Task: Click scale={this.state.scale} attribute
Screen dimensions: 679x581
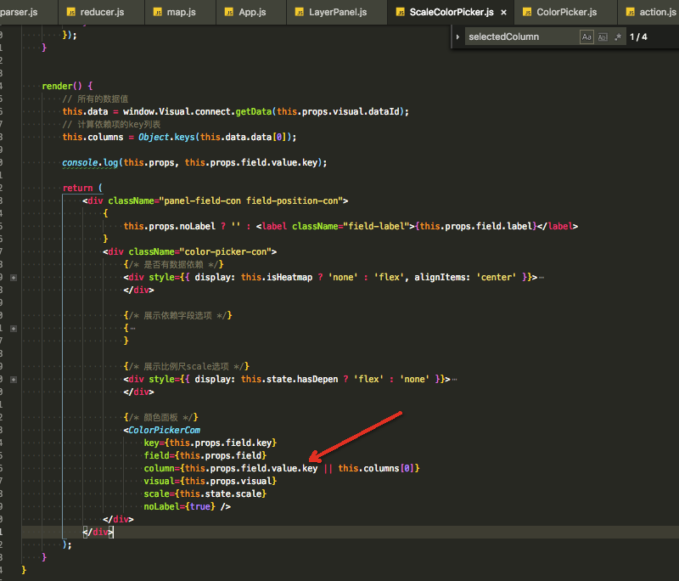Action: click(205, 494)
